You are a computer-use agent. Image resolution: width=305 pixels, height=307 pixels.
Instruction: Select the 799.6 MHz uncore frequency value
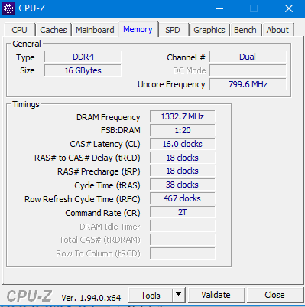tap(248, 84)
